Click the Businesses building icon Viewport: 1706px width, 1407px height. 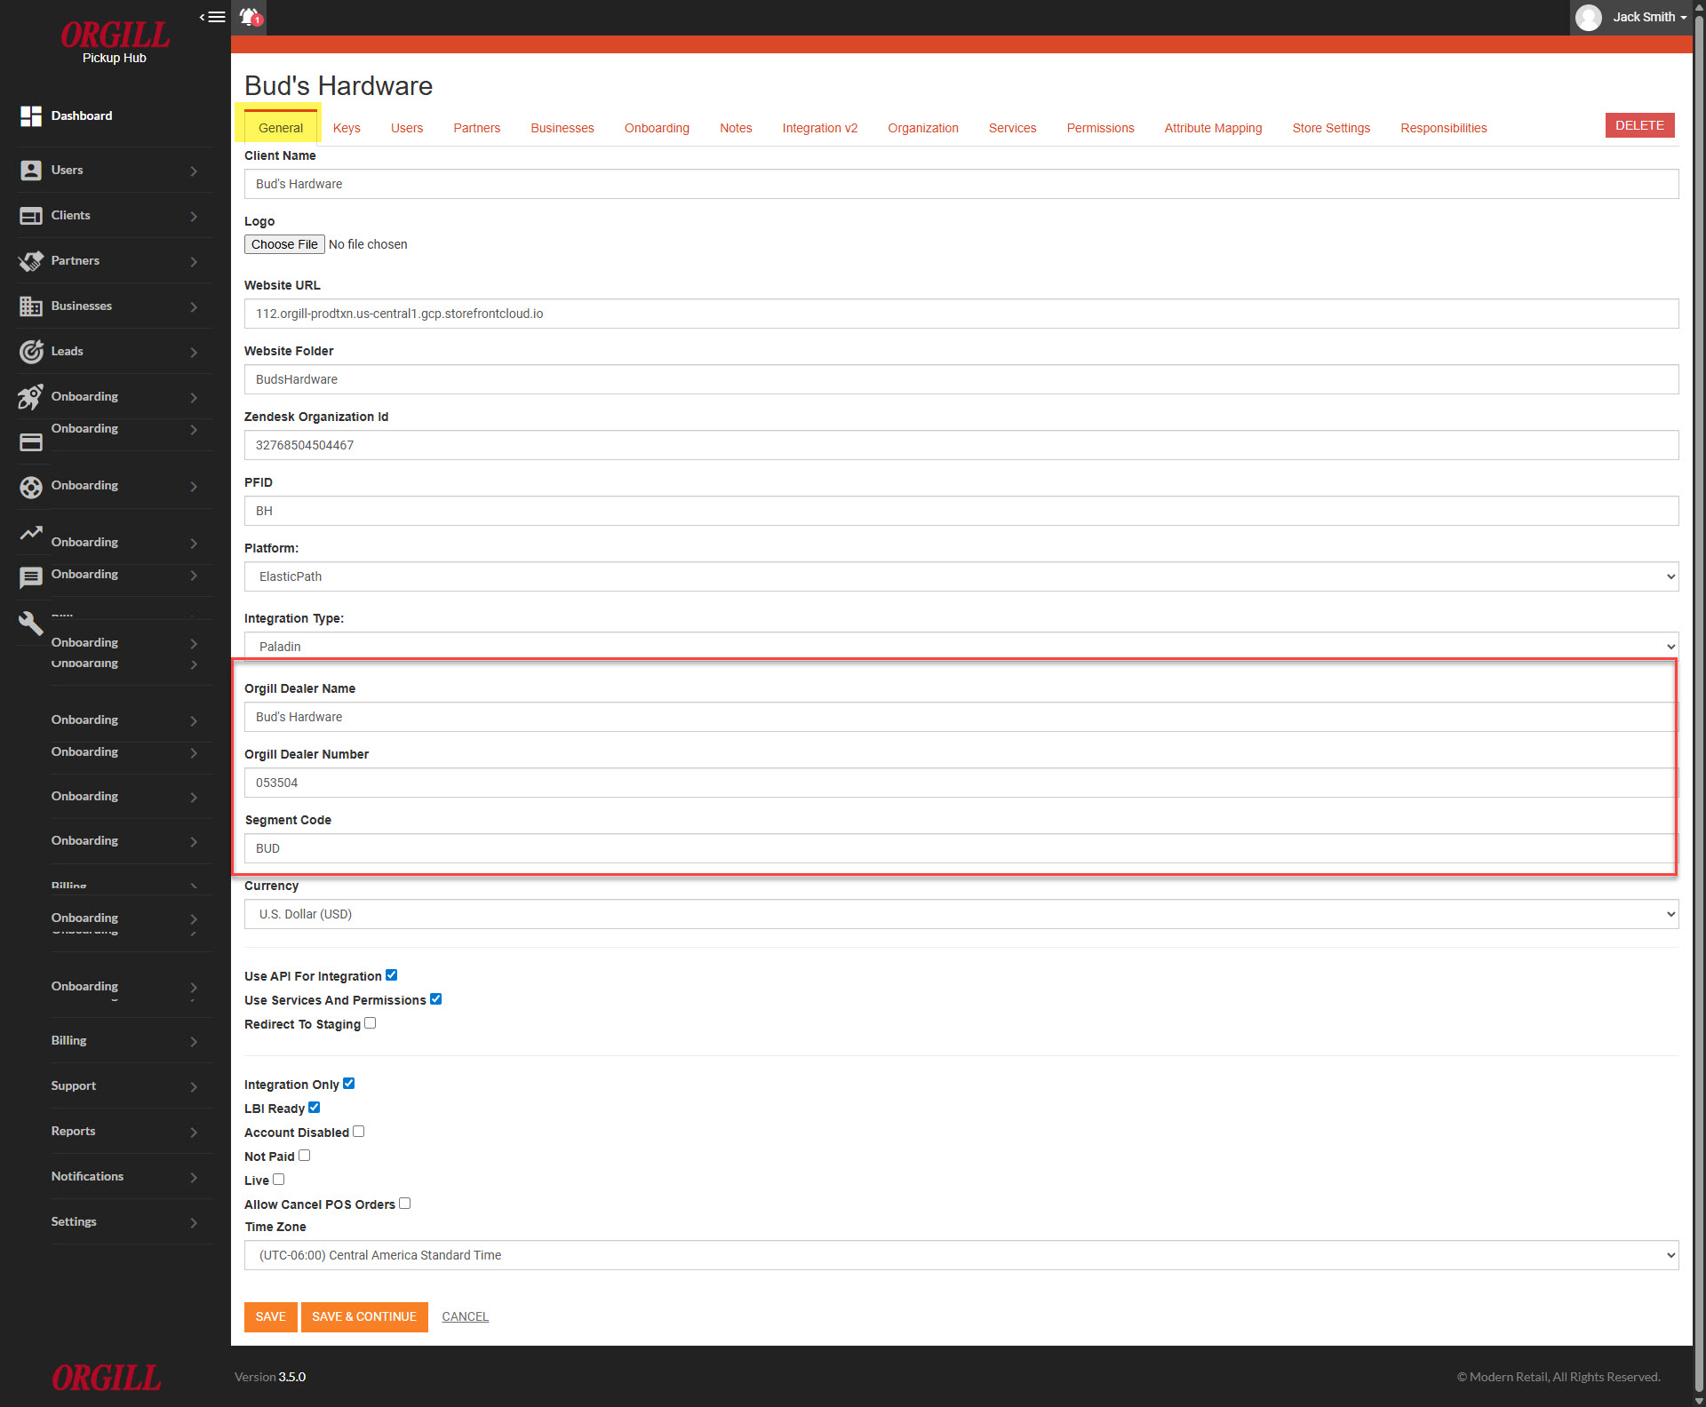click(31, 306)
